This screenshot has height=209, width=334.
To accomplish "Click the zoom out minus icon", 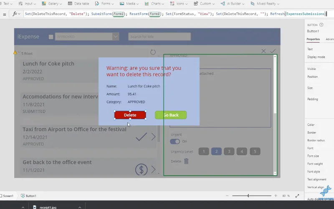I will tap(227, 196).
